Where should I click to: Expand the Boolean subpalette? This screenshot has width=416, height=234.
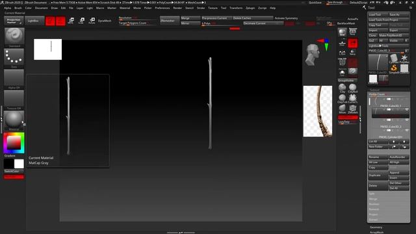(374, 204)
